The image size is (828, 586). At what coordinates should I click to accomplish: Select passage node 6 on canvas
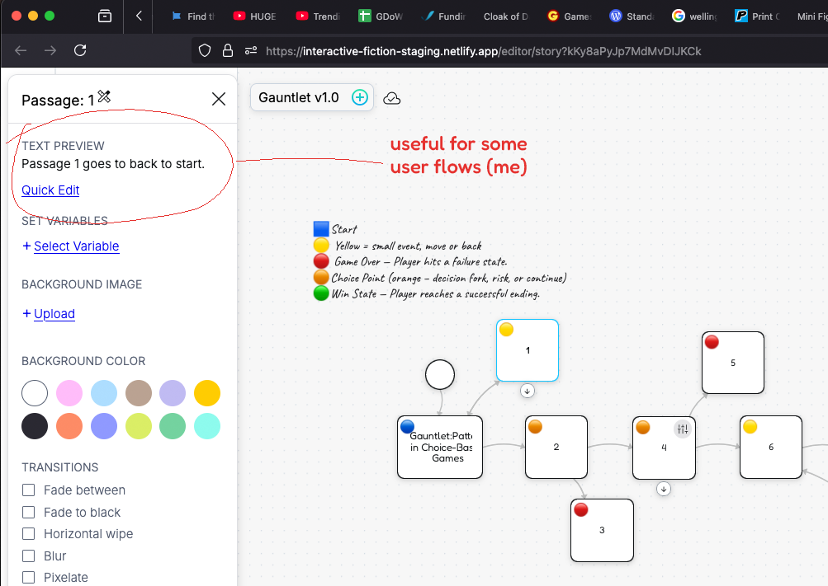(771, 447)
